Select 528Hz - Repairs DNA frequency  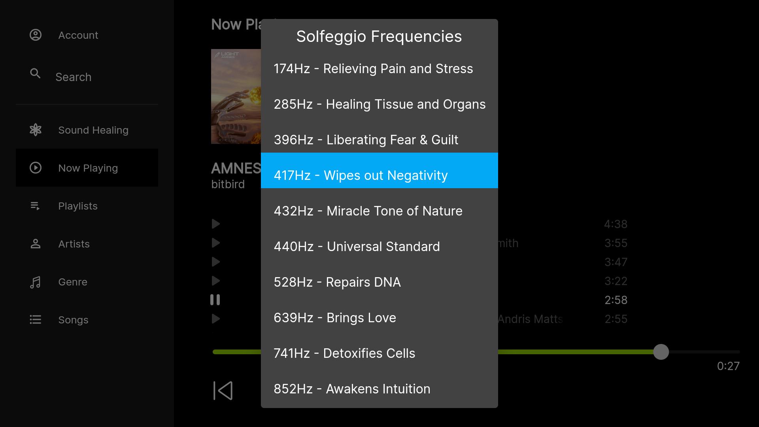[337, 282]
